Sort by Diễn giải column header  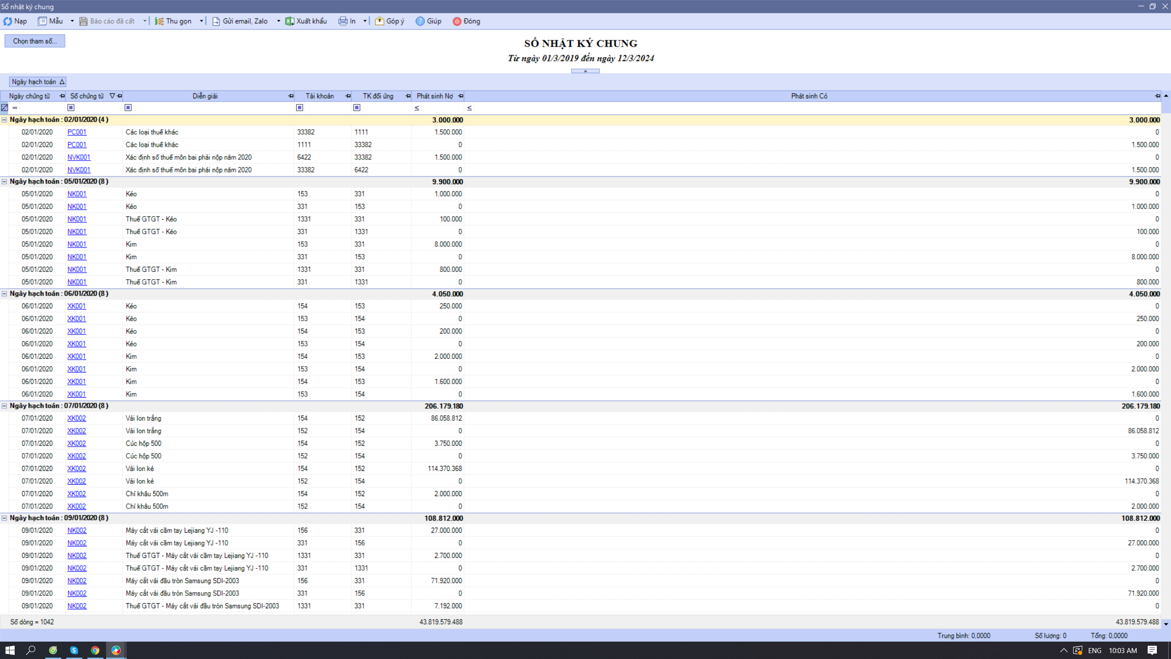[x=205, y=96]
